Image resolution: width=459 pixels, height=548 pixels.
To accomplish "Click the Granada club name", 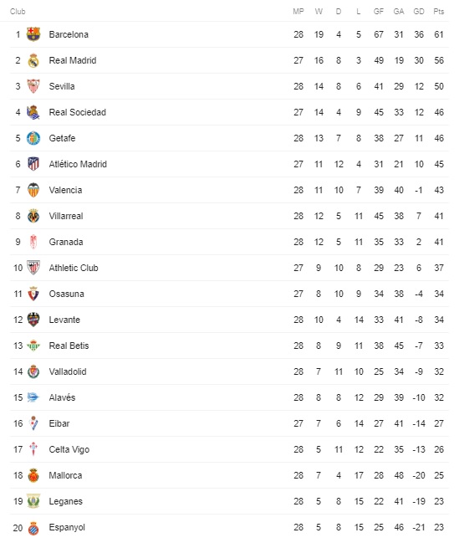I will click(66, 242).
